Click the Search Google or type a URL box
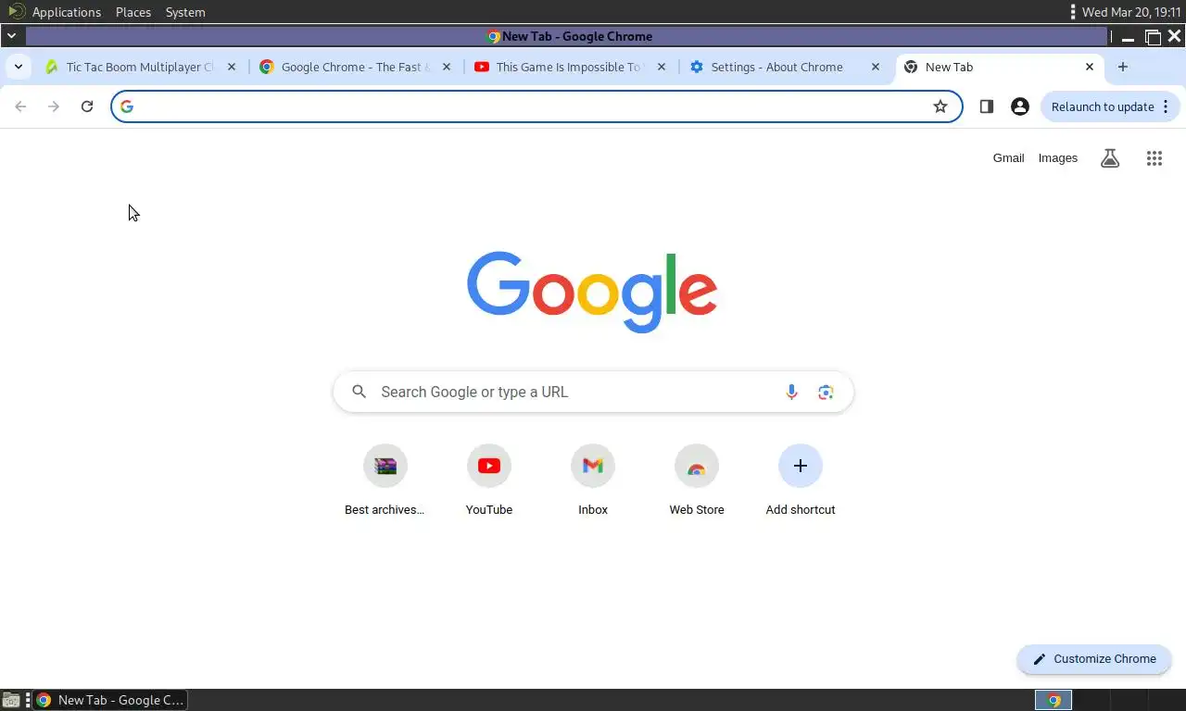This screenshot has height=711, width=1186. coord(593,393)
